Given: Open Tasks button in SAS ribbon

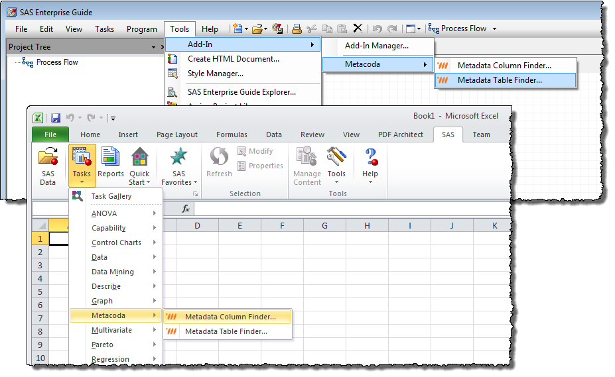Looking at the screenshot, I should pyautogui.click(x=82, y=166).
